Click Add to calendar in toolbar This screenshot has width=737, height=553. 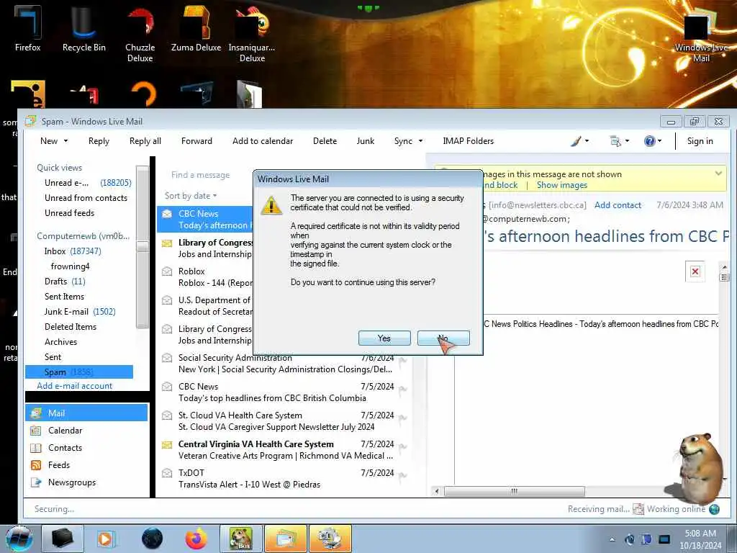262,141
